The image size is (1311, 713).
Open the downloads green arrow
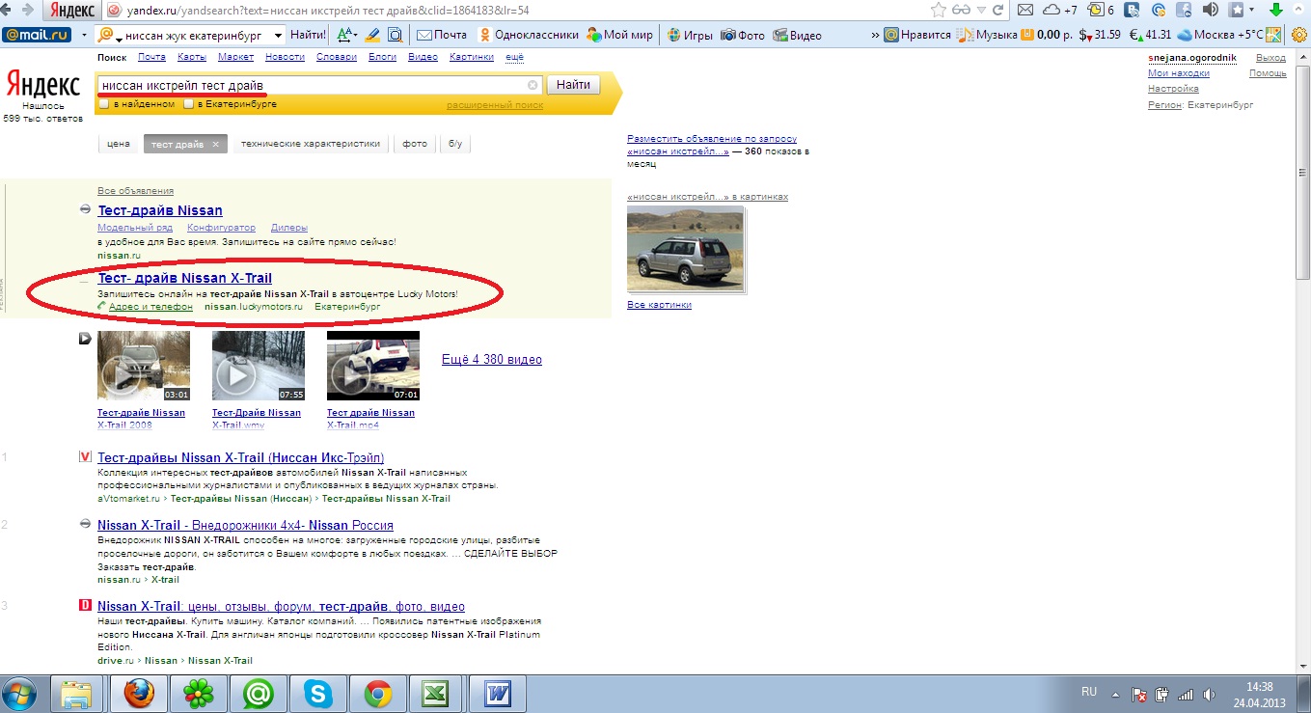tap(1275, 10)
